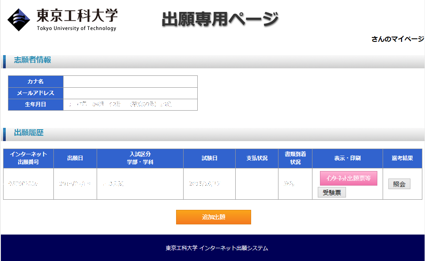Click the インターネット出願番号 column header

point(28,158)
